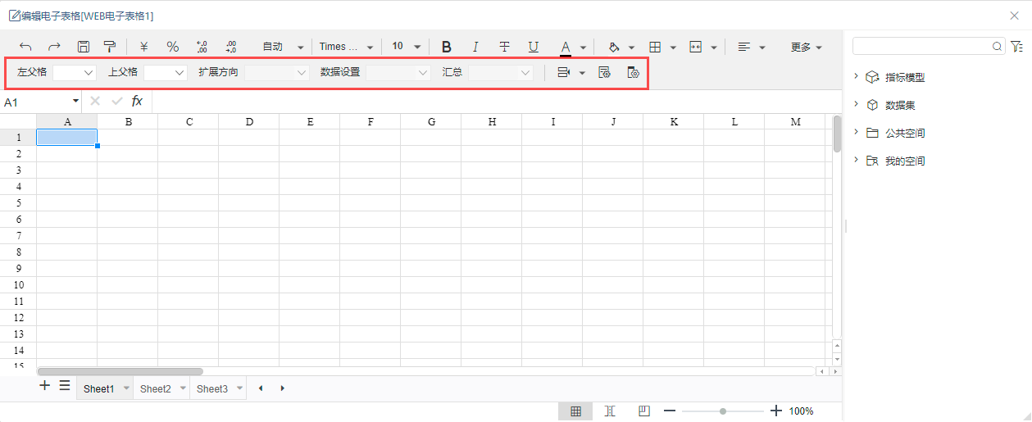The height and width of the screenshot is (422, 1032).
Task: Click the report settings clipboard-gear icon
Action: [633, 72]
